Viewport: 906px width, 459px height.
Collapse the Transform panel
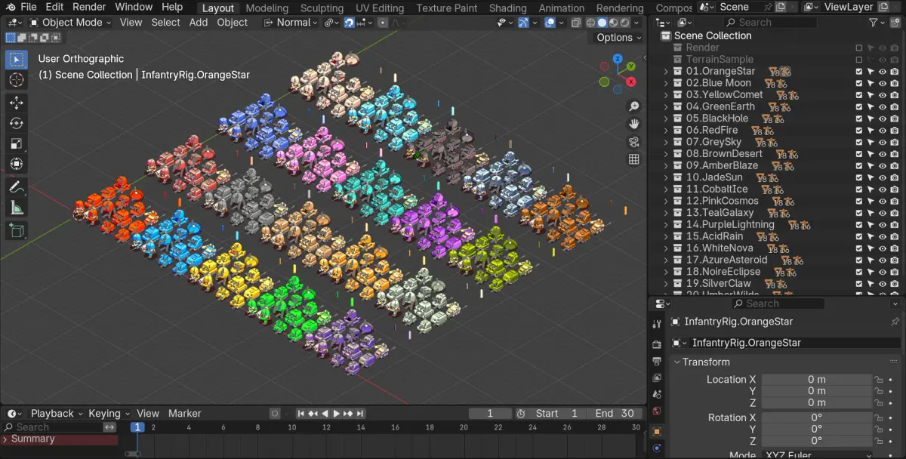[677, 362]
